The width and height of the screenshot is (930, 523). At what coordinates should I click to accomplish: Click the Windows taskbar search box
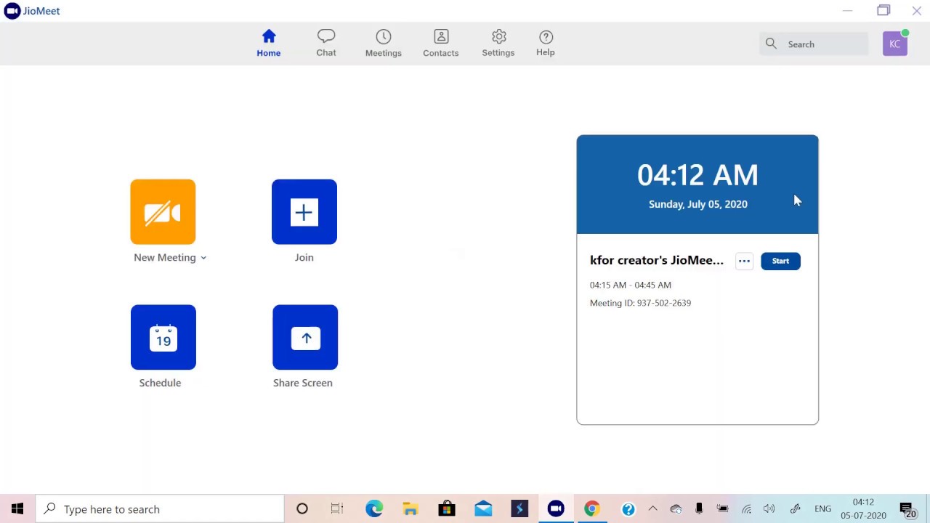(160, 509)
